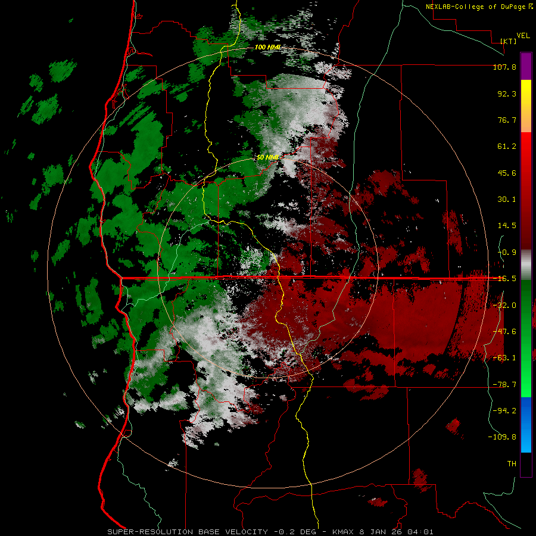The width and height of the screenshot is (536, 536).
Task: Click the -0.9 scale value
Action: pos(507,253)
